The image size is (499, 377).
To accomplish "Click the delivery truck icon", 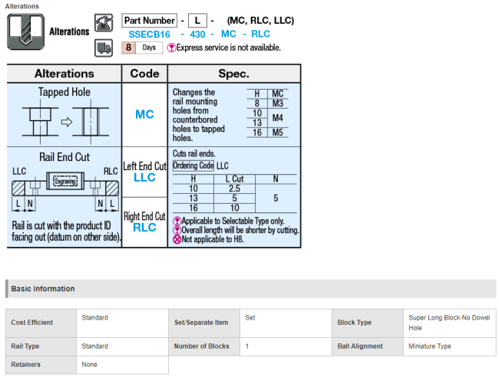I will [x=103, y=48].
